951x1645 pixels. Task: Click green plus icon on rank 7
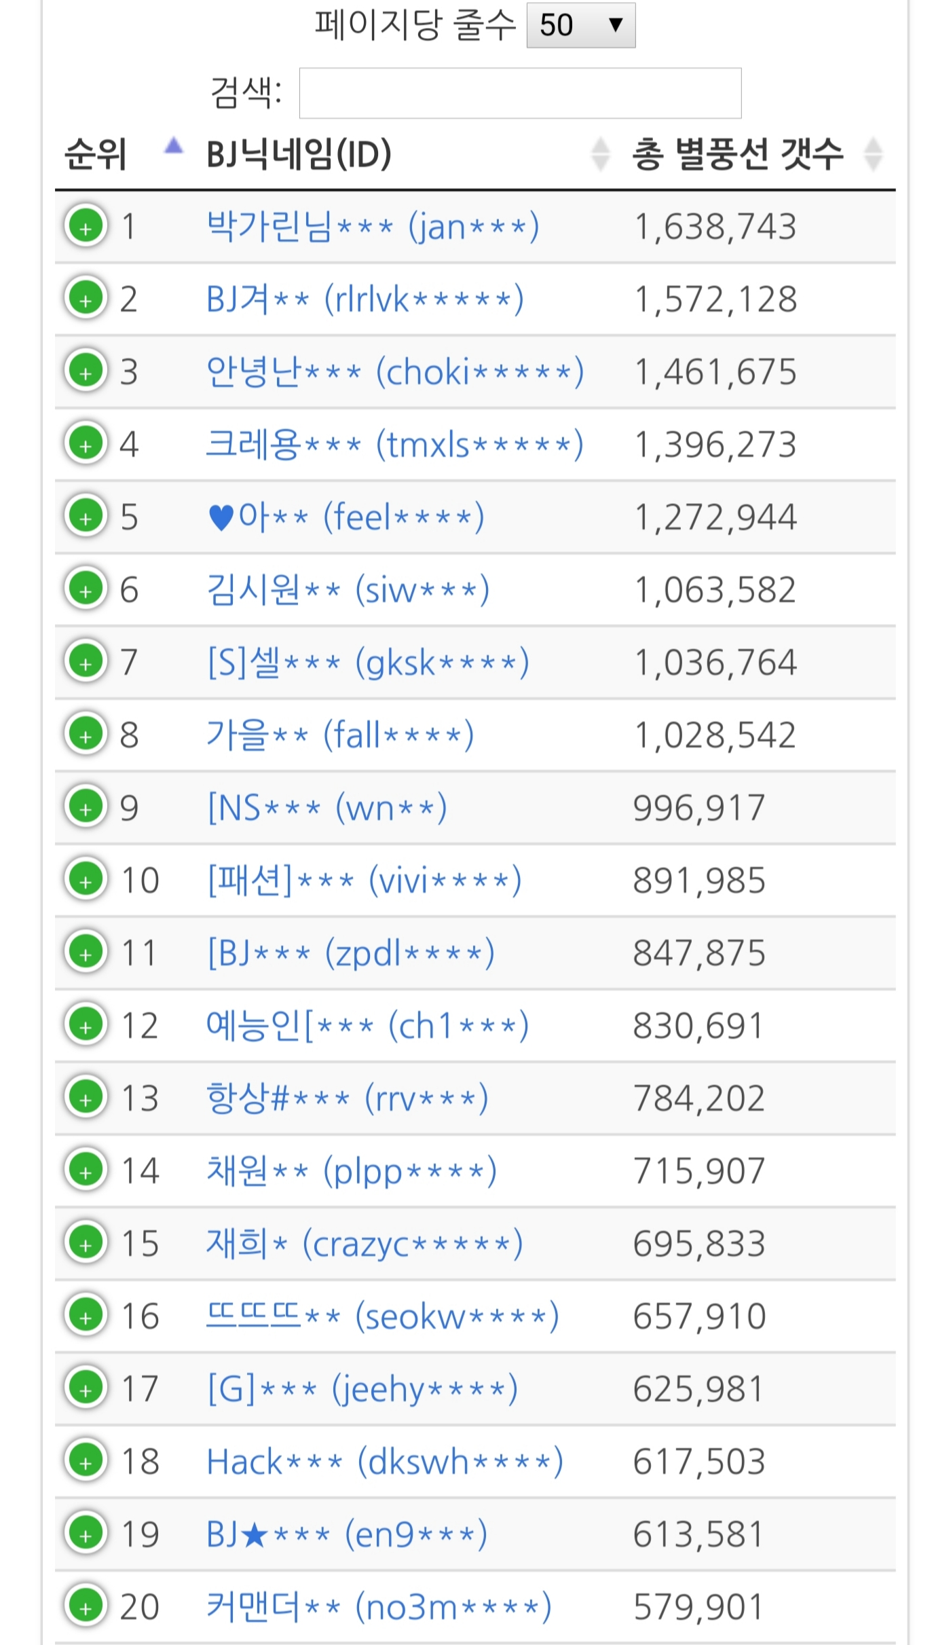pos(86,661)
